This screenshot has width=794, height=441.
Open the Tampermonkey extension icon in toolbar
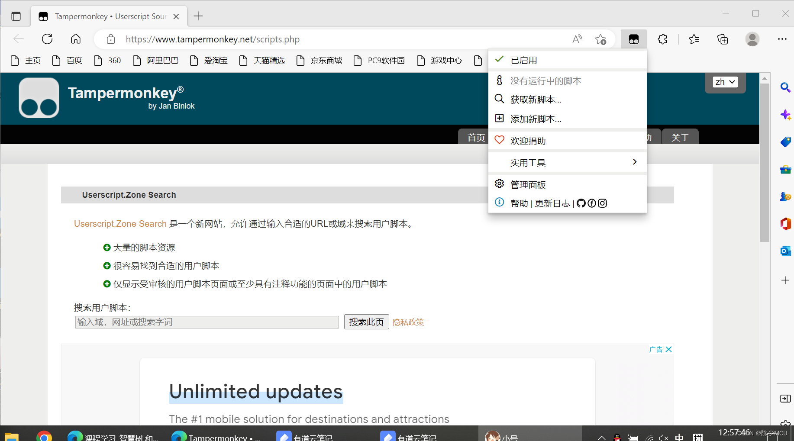[633, 39]
